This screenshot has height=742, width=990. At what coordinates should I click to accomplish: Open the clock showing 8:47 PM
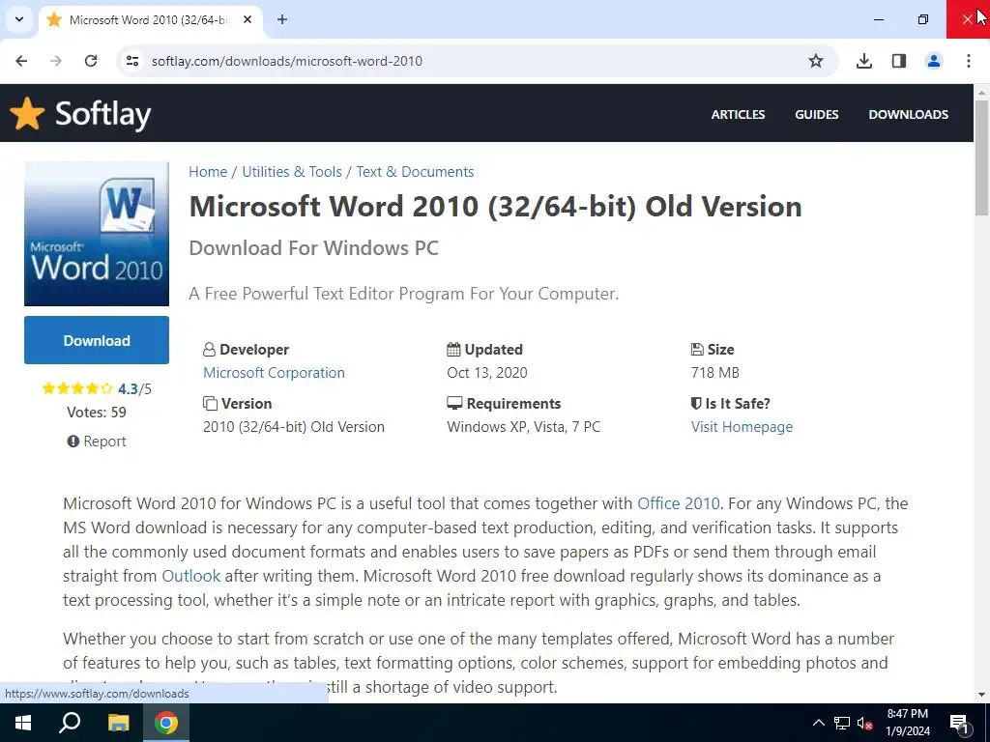pyautogui.click(x=908, y=723)
